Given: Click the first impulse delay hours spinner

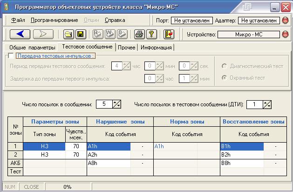Looking at the screenshot, I should tap(160, 78).
